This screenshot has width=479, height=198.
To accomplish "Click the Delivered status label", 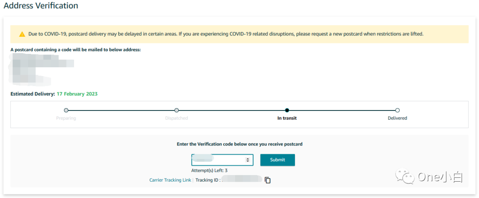I will (397, 118).
